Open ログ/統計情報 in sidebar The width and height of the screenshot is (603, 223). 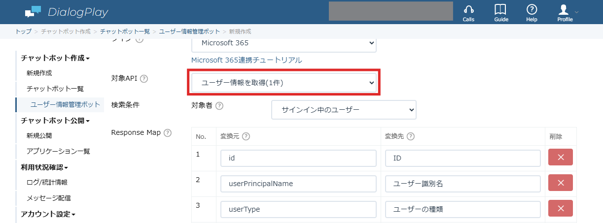pos(47,183)
